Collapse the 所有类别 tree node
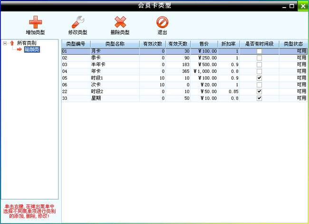309x224 pixels. 5,43
